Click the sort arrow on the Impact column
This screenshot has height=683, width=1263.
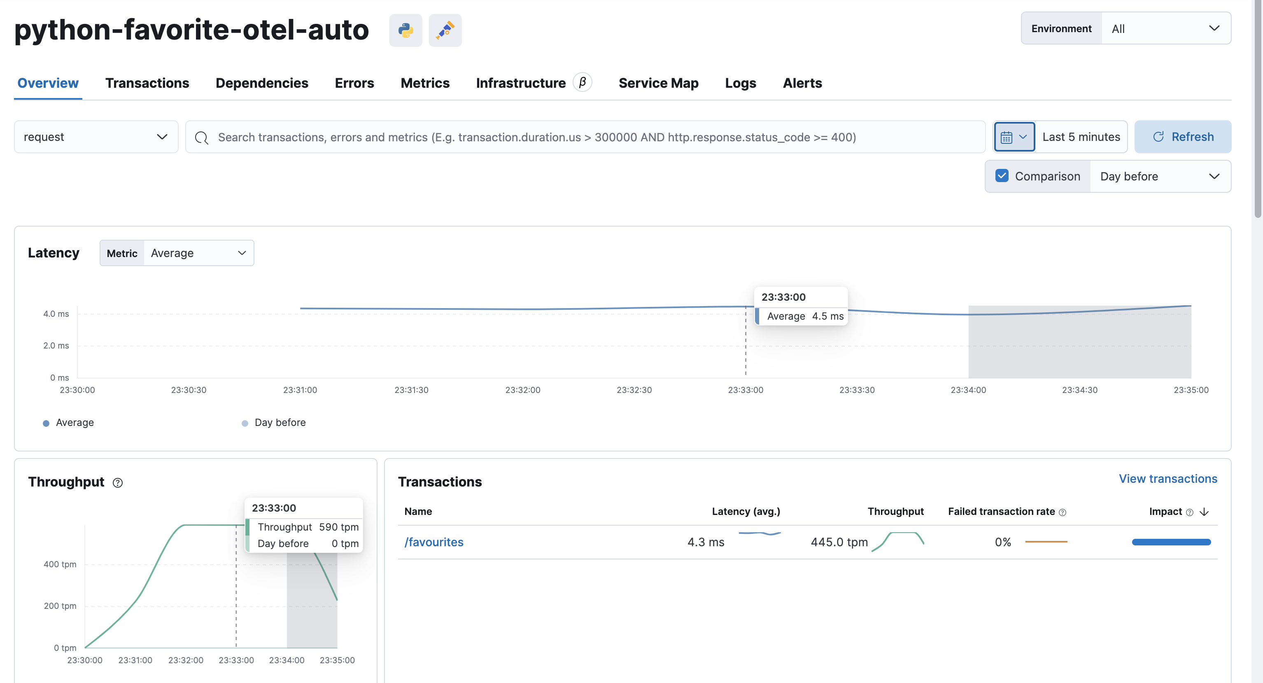[x=1205, y=512]
